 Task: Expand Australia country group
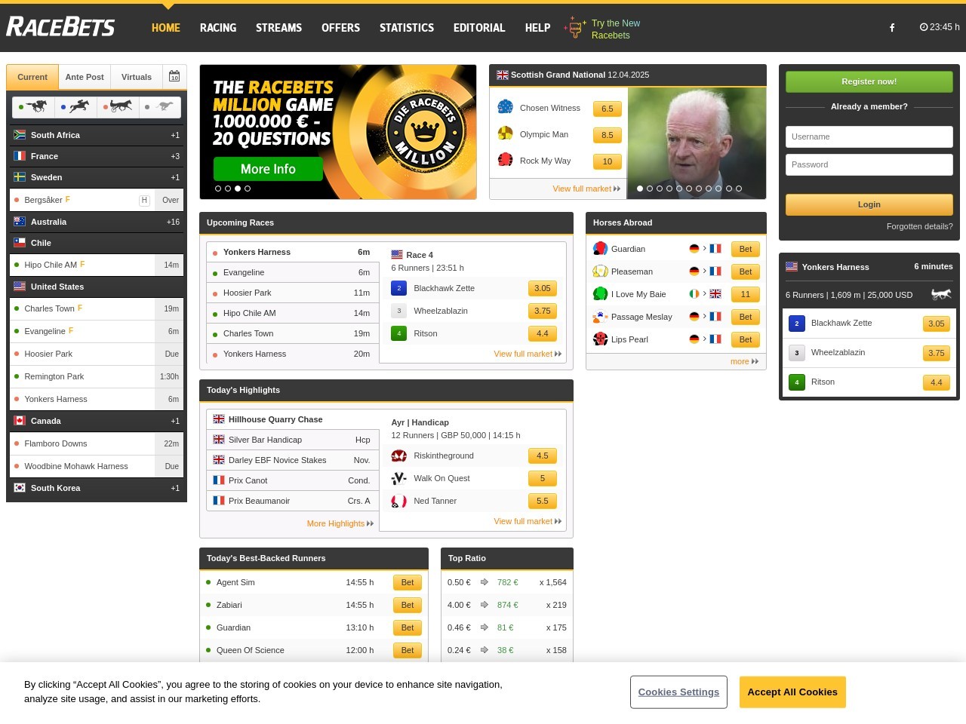coord(97,222)
